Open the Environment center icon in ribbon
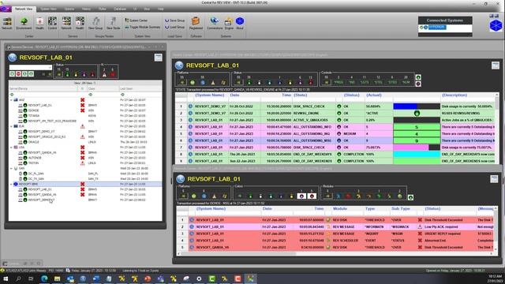Viewport: 505px width, 284px height. tap(24, 23)
